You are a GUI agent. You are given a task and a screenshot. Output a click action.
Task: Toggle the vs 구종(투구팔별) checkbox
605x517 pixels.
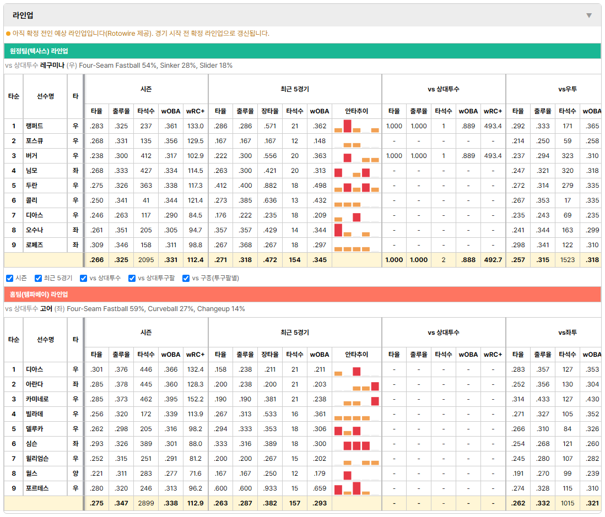coord(186,279)
